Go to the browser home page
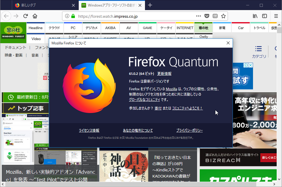 tap(35, 16)
